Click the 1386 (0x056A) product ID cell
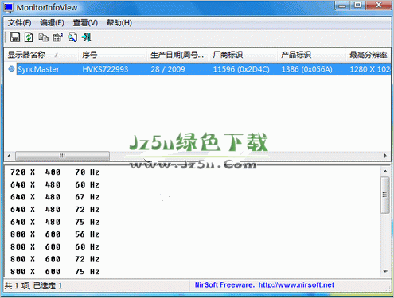Screen dimensions: 394x298 click(x=306, y=69)
